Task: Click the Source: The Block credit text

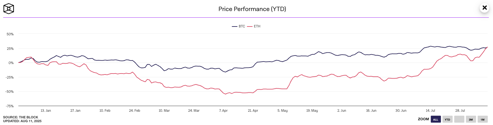Action: click(x=20, y=117)
